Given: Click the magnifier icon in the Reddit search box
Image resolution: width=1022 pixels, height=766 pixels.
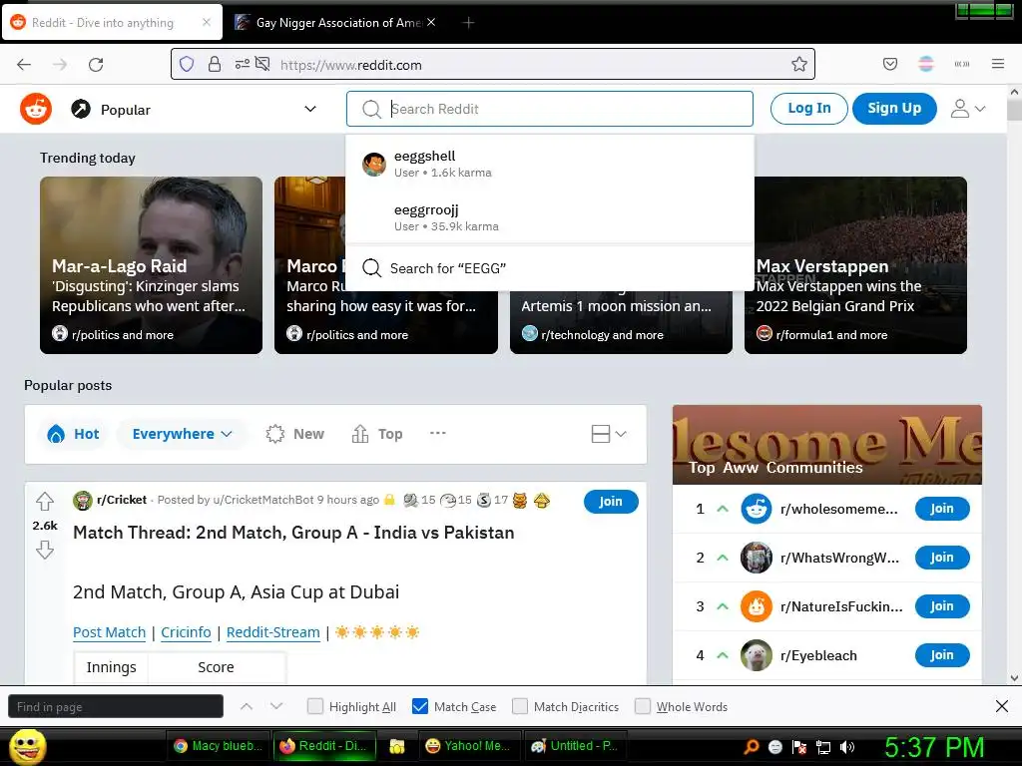Looking at the screenshot, I should click(371, 109).
